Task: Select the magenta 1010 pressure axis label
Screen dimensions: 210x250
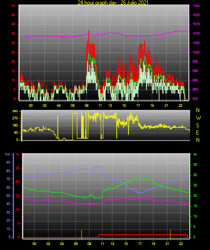Action: click(196, 33)
